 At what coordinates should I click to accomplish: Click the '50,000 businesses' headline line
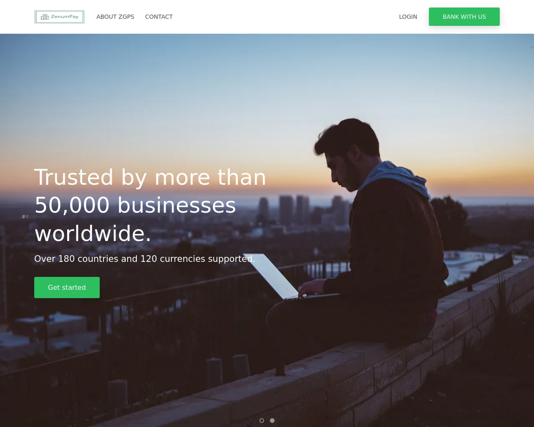[135, 205]
